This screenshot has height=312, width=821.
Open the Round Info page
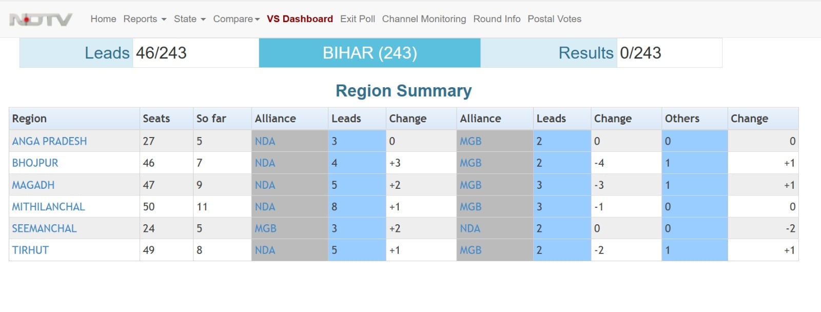coord(497,19)
